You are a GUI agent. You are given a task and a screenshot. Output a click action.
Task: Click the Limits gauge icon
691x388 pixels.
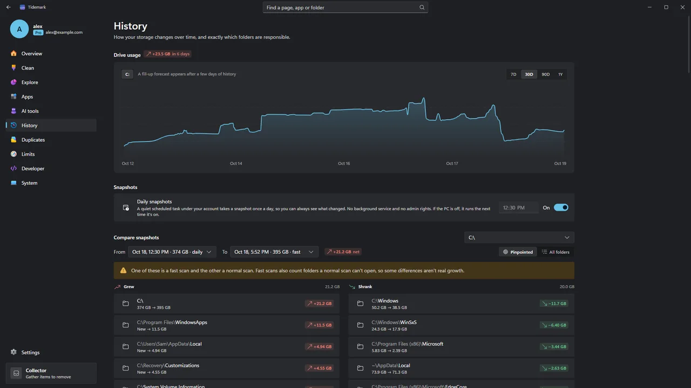pos(14,154)
